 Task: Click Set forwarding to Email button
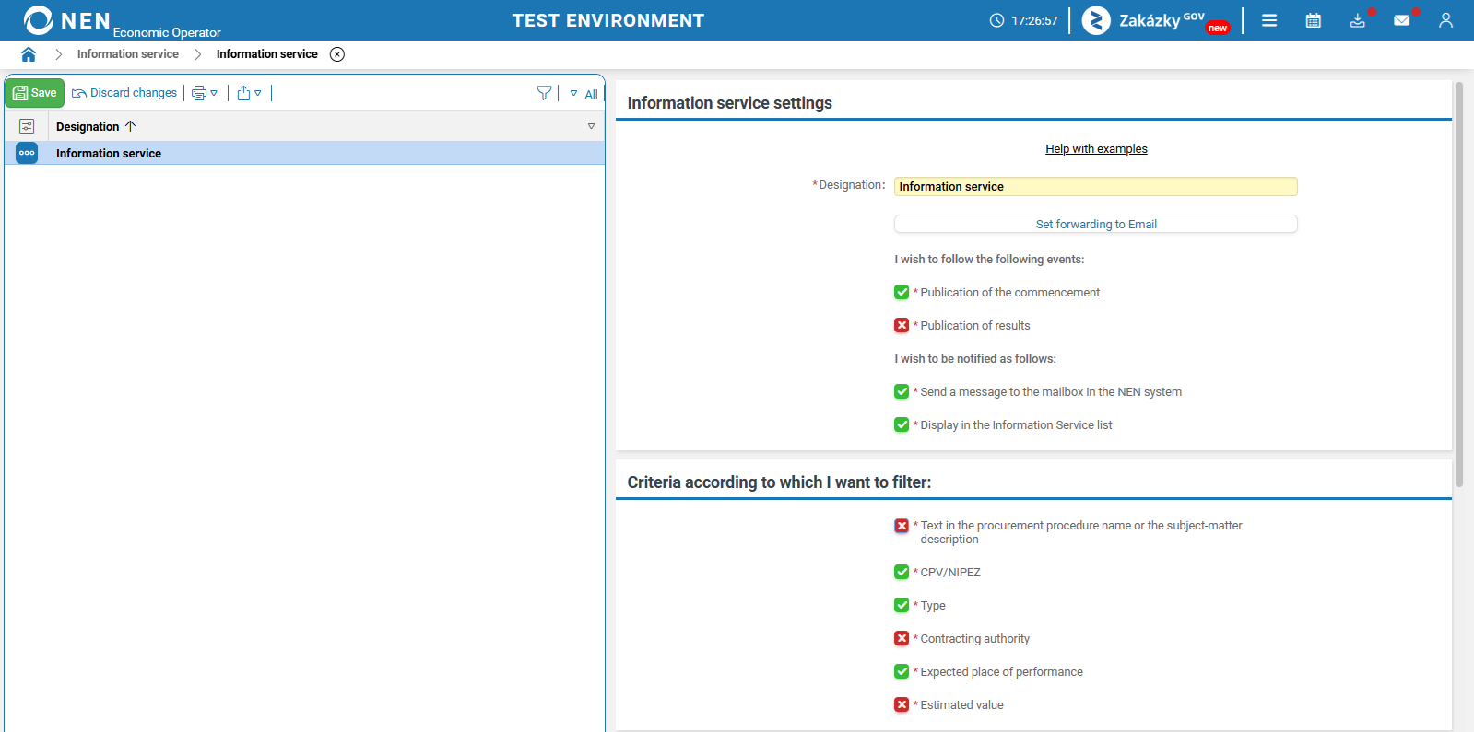[x=1095, y=224]
